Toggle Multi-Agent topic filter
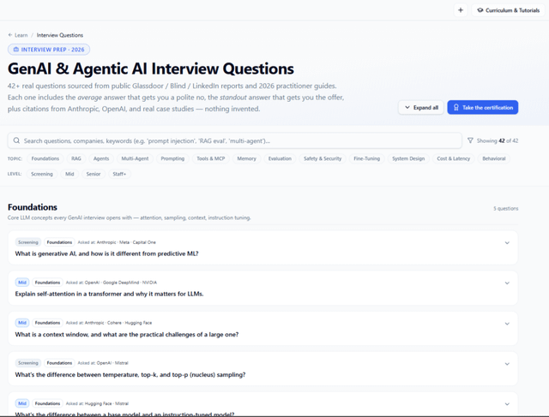The width and height of the screenshot is (549, 417). (135, 158)
